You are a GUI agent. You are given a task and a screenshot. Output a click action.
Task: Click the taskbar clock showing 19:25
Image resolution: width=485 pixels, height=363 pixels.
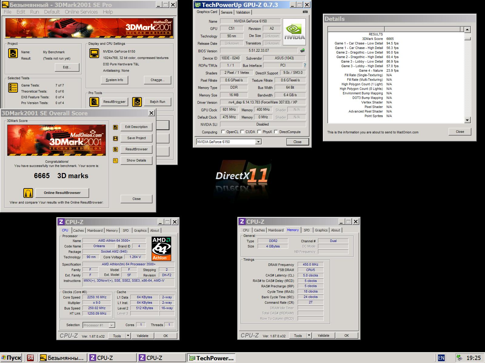tap(473, 358)
